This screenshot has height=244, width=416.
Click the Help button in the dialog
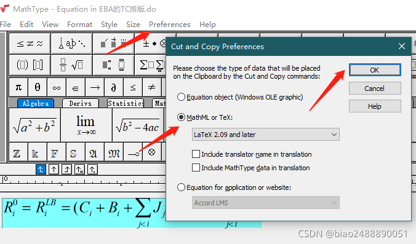pyautogui.click(x=375, y=106)
